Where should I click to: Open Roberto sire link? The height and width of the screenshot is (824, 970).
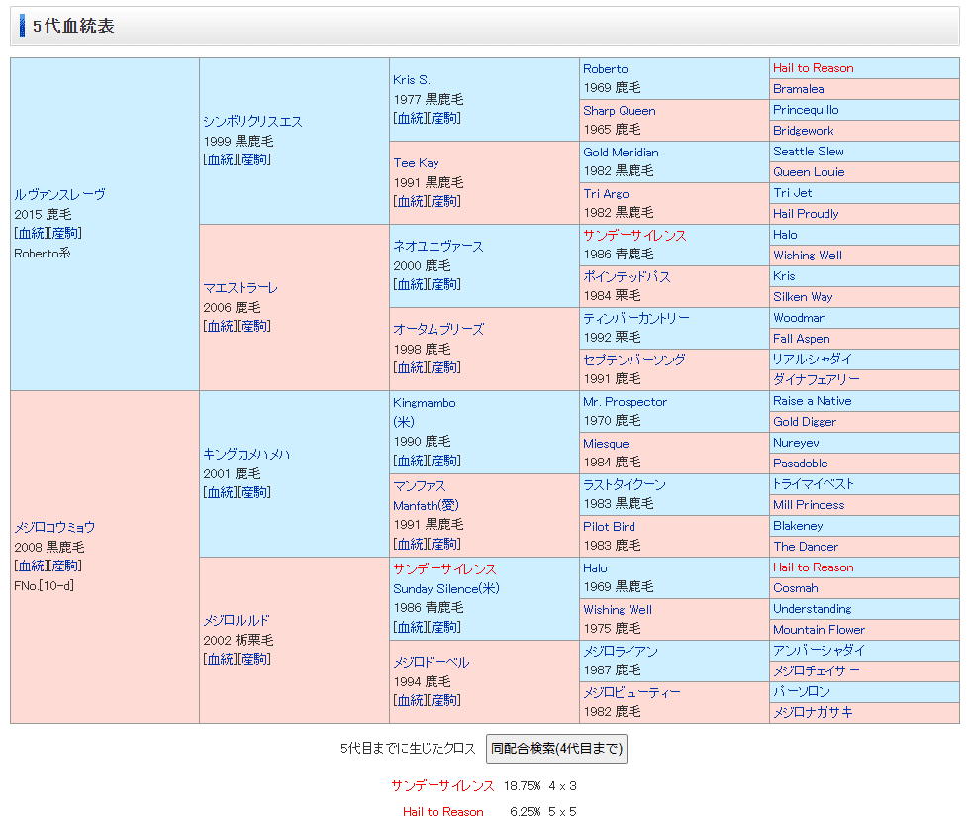coord(605,69)
